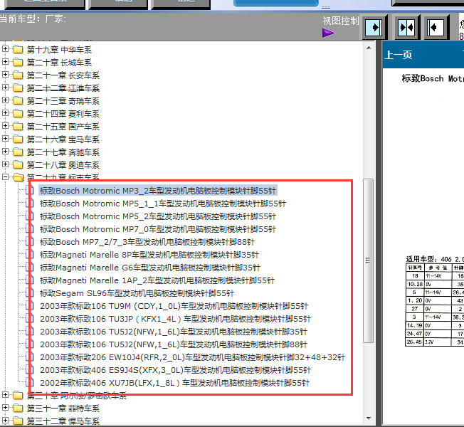Image resolution: width=464 pixels, height=427 pixels.
Task: Open 标致Bosch Motromic MP5_1_1 55针 document
Action: coord(163,204)
